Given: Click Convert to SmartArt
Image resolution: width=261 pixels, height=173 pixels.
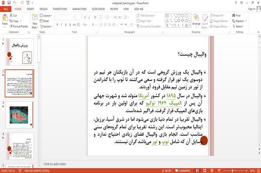Looking at the screenshot, I should coord(149,26).
